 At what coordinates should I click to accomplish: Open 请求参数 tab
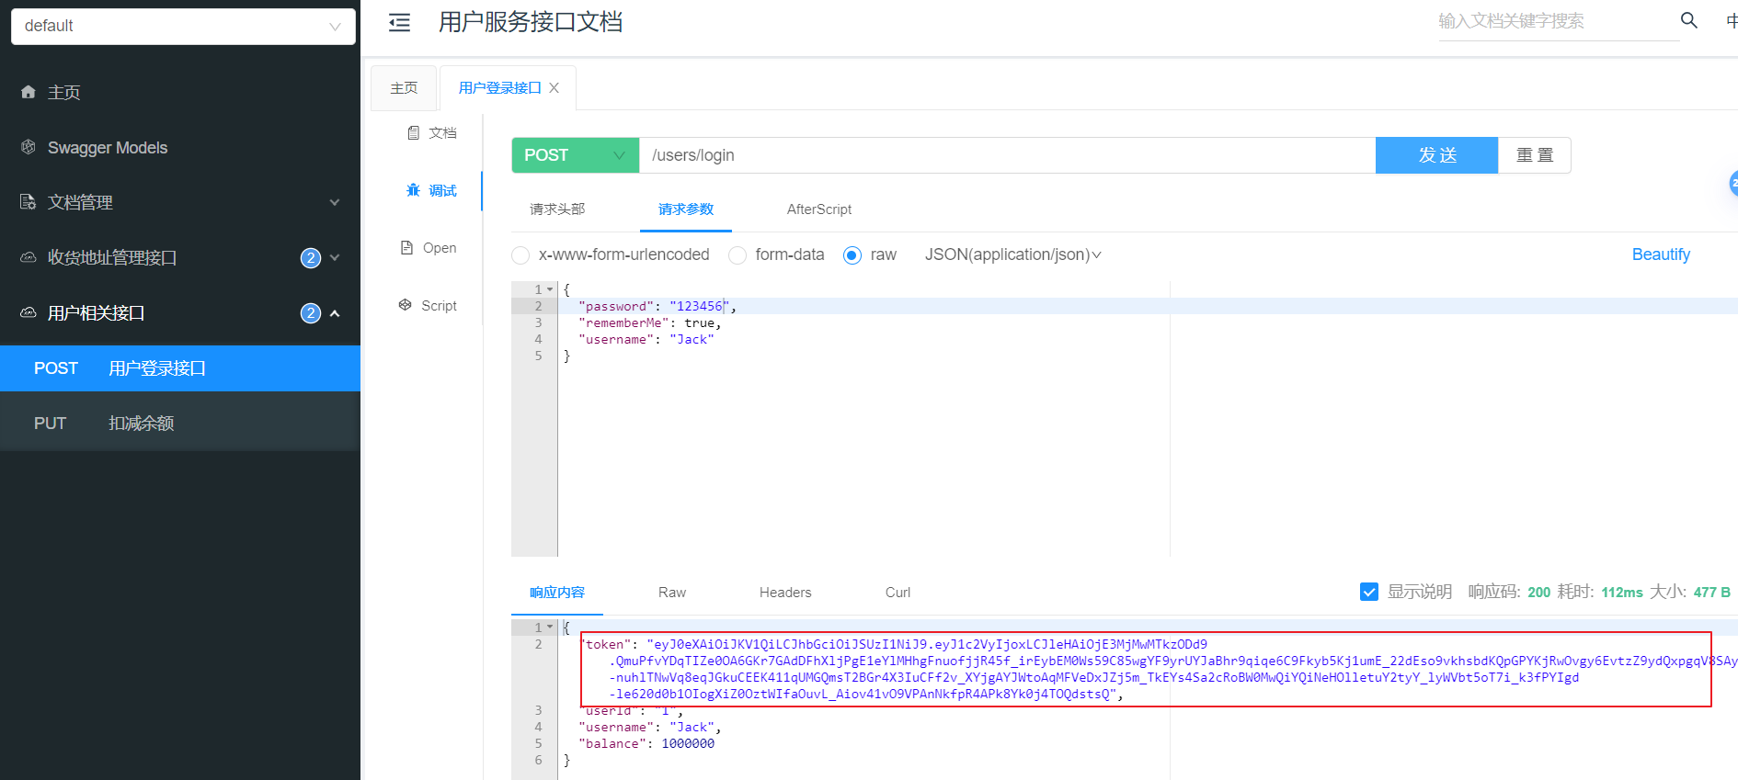686,209
